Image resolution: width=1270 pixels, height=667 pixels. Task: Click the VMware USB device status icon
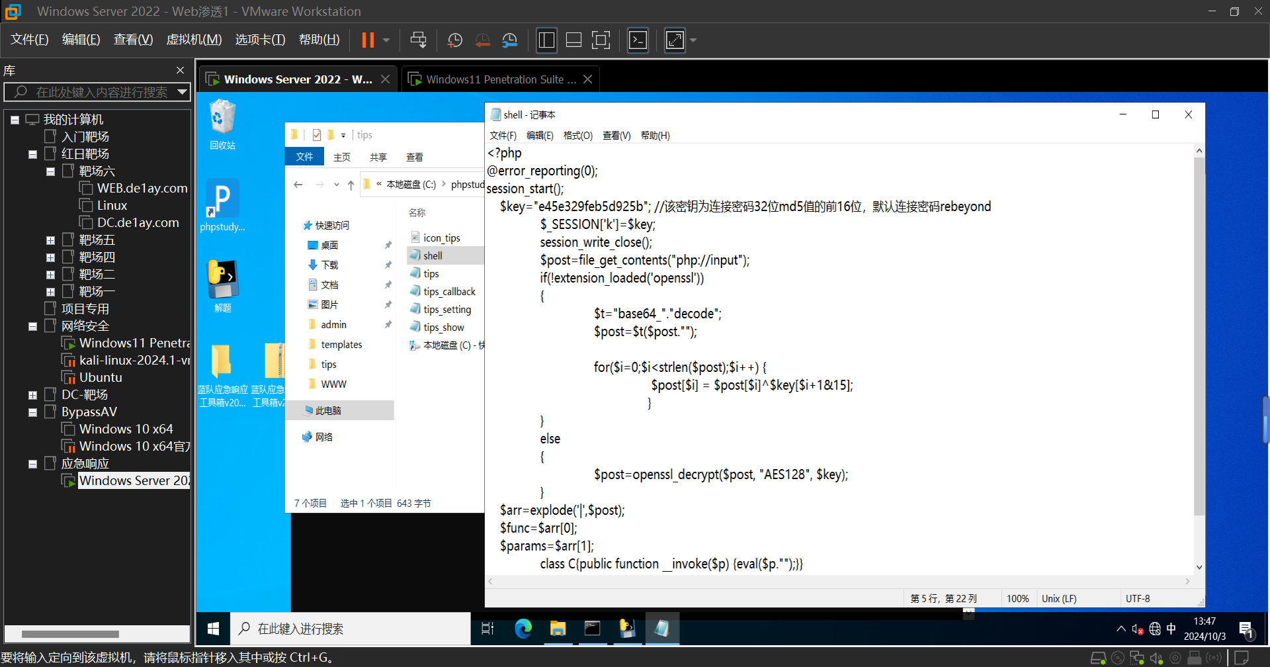coord(1195,658)
